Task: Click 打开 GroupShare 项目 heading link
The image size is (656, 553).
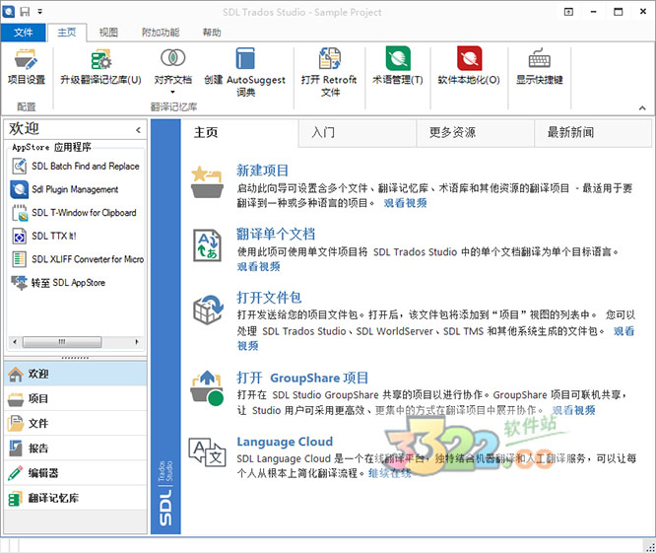Action: pos(302,378)
